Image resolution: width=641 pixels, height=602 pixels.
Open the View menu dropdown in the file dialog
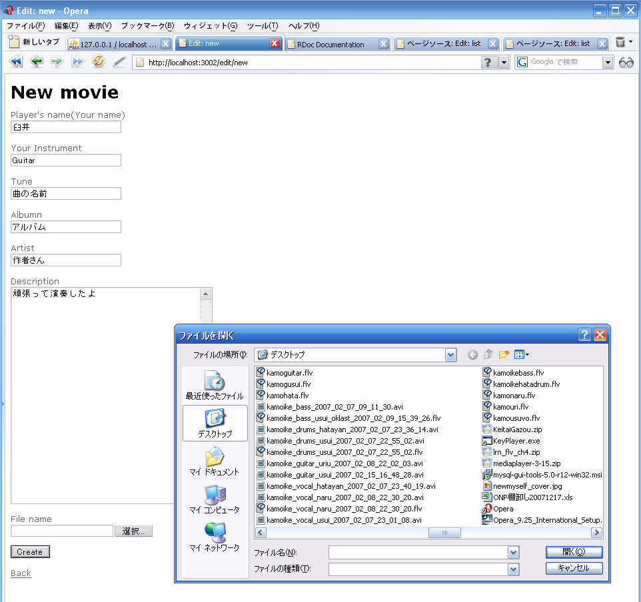click(x=522, y=355)
